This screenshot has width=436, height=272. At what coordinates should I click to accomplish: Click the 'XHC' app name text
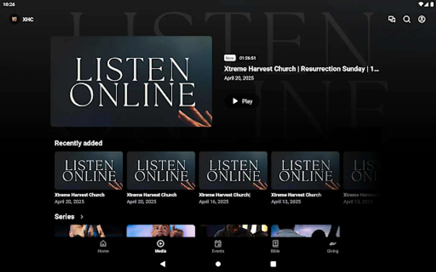(28, 19)
